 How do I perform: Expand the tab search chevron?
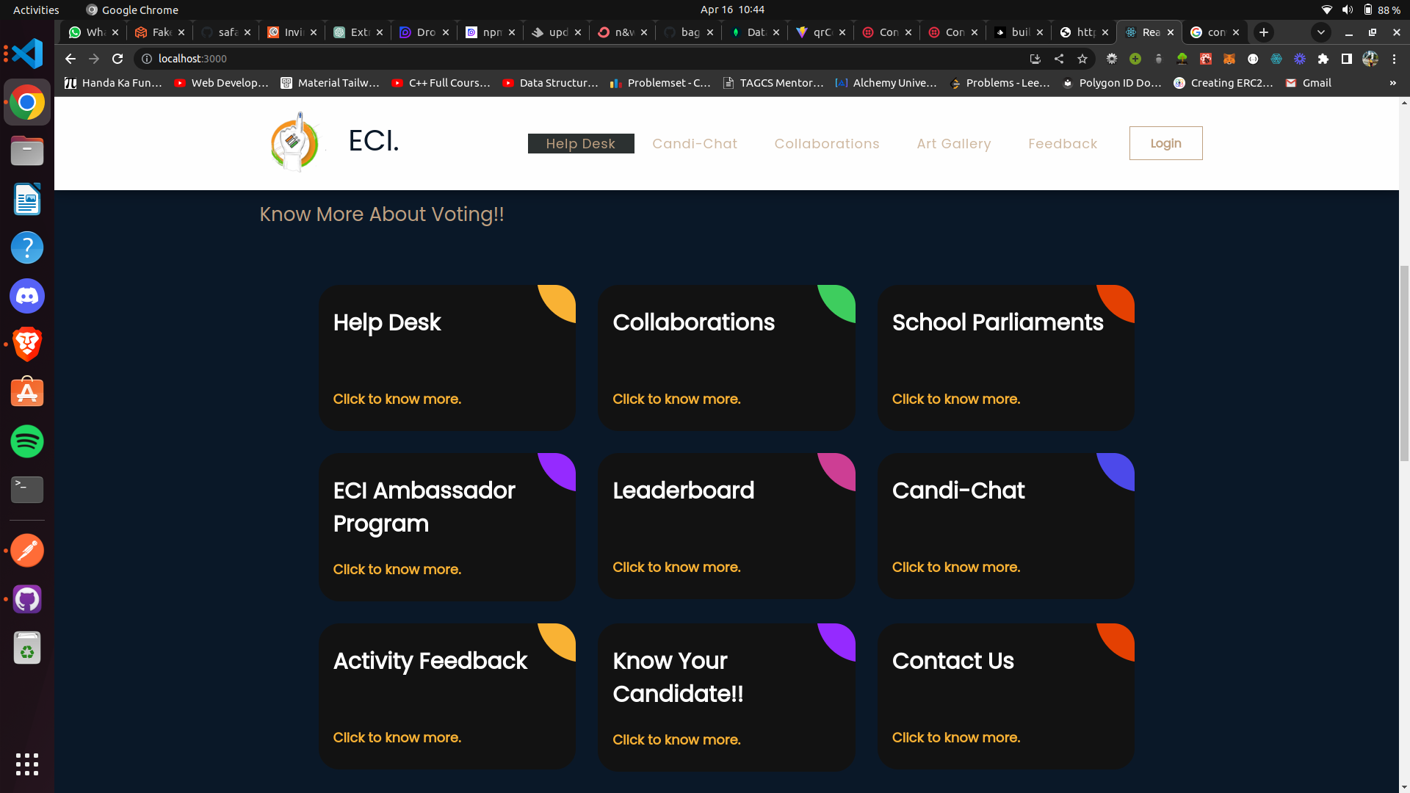point(1320,32)
